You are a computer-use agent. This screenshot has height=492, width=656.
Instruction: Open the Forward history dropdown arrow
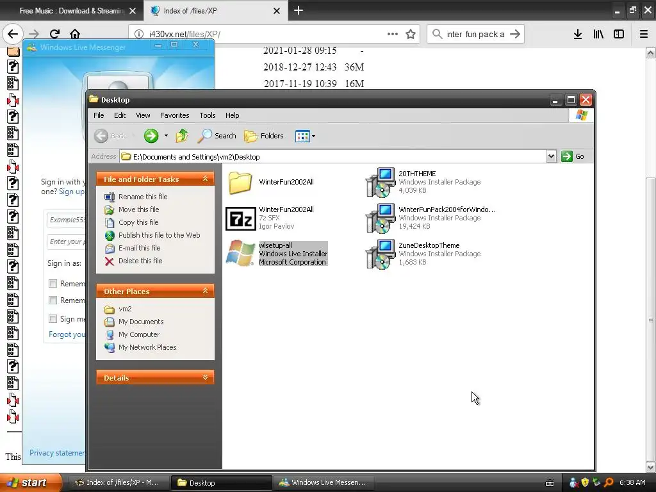tap(166, 136)
